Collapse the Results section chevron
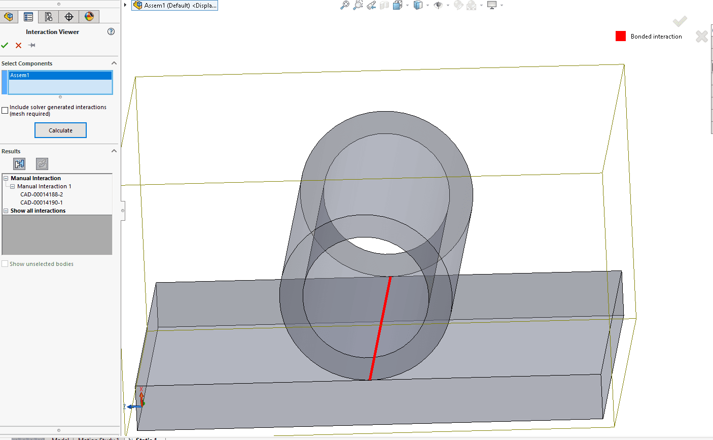This screenshot has height=440, width=713. pos(114,151)
